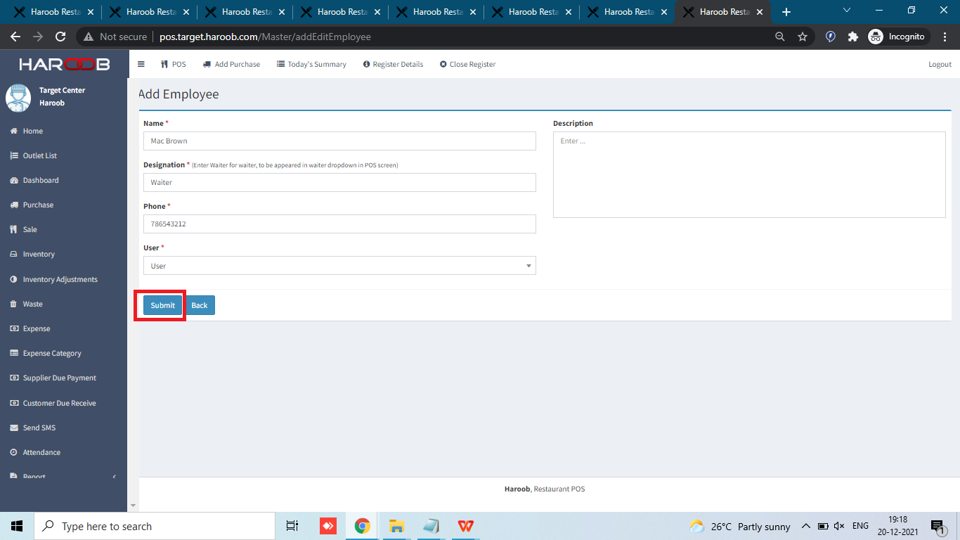Click the browser address bar URL

point(265,37)
